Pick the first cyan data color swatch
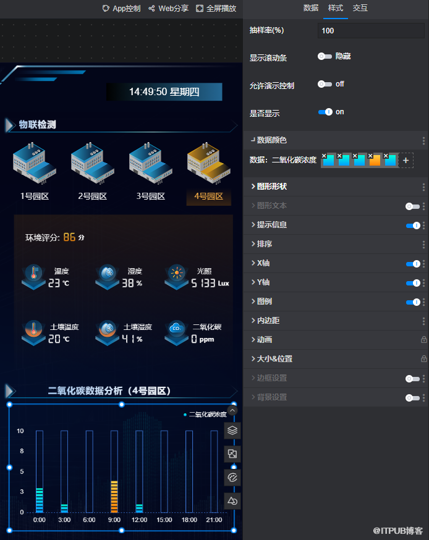The height and width of the screenshot is (540, 429). click(328, 161)
